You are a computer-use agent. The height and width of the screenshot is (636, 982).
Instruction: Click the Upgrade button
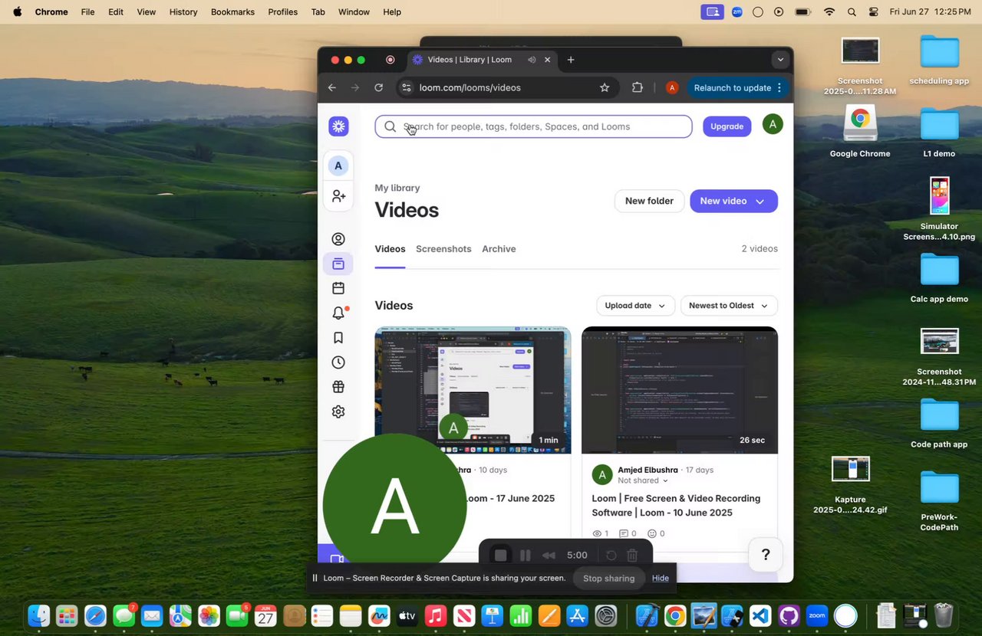click(727, 126)
